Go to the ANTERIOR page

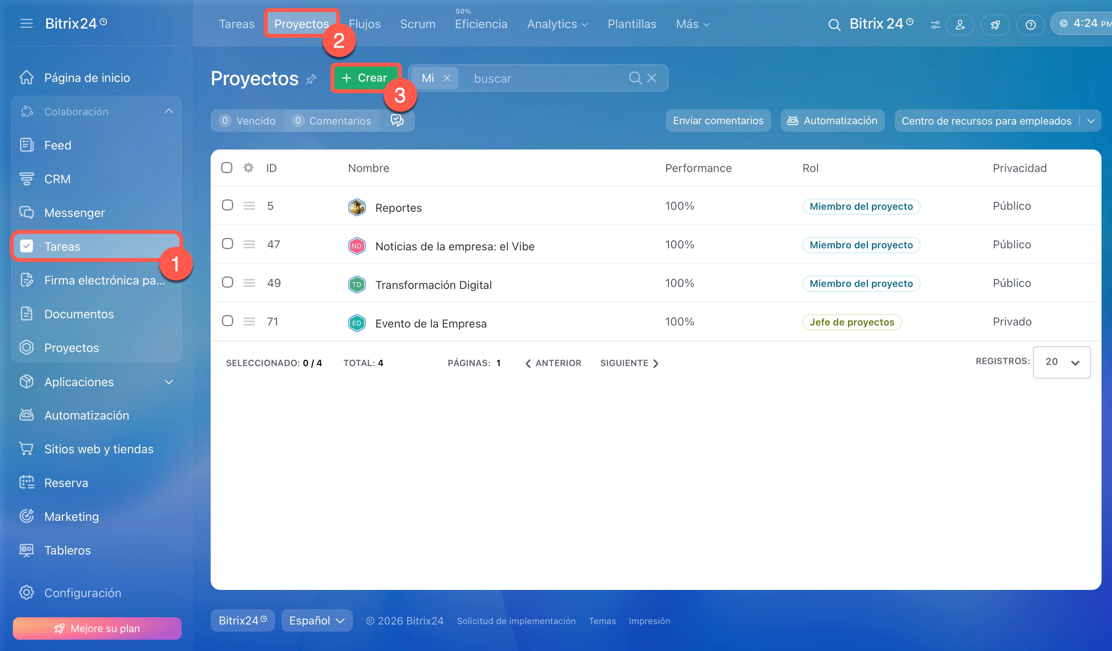pyautogui.click(x=553, y=363)
